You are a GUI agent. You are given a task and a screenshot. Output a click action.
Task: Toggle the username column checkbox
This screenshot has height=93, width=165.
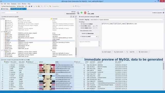pos(4,45)
